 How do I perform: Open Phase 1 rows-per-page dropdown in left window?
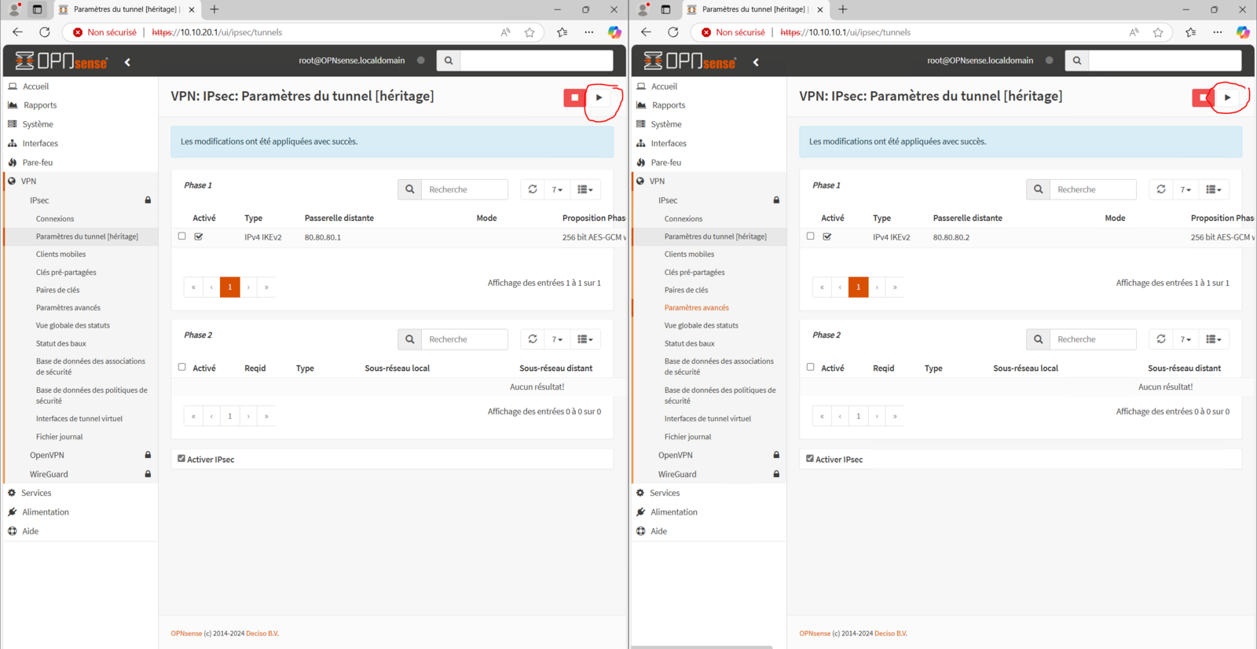tap(557, 189)
